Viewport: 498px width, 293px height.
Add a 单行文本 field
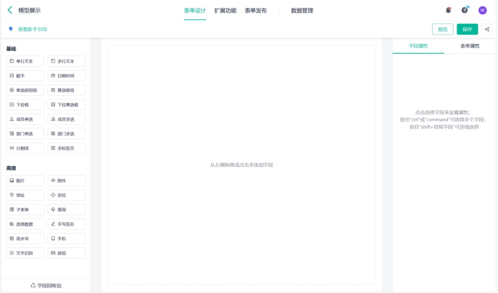[25, 61]
